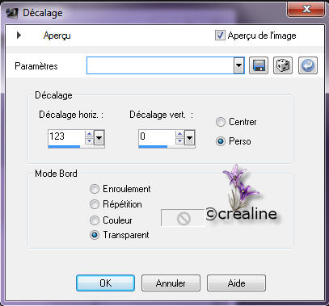Click the save preset floppy disk icon

259,65
